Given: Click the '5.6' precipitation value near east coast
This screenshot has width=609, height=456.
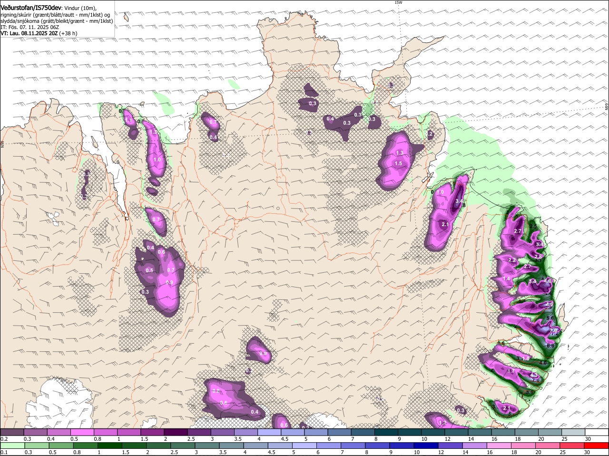Looking at the screenshot, I should tap(550, 318).
